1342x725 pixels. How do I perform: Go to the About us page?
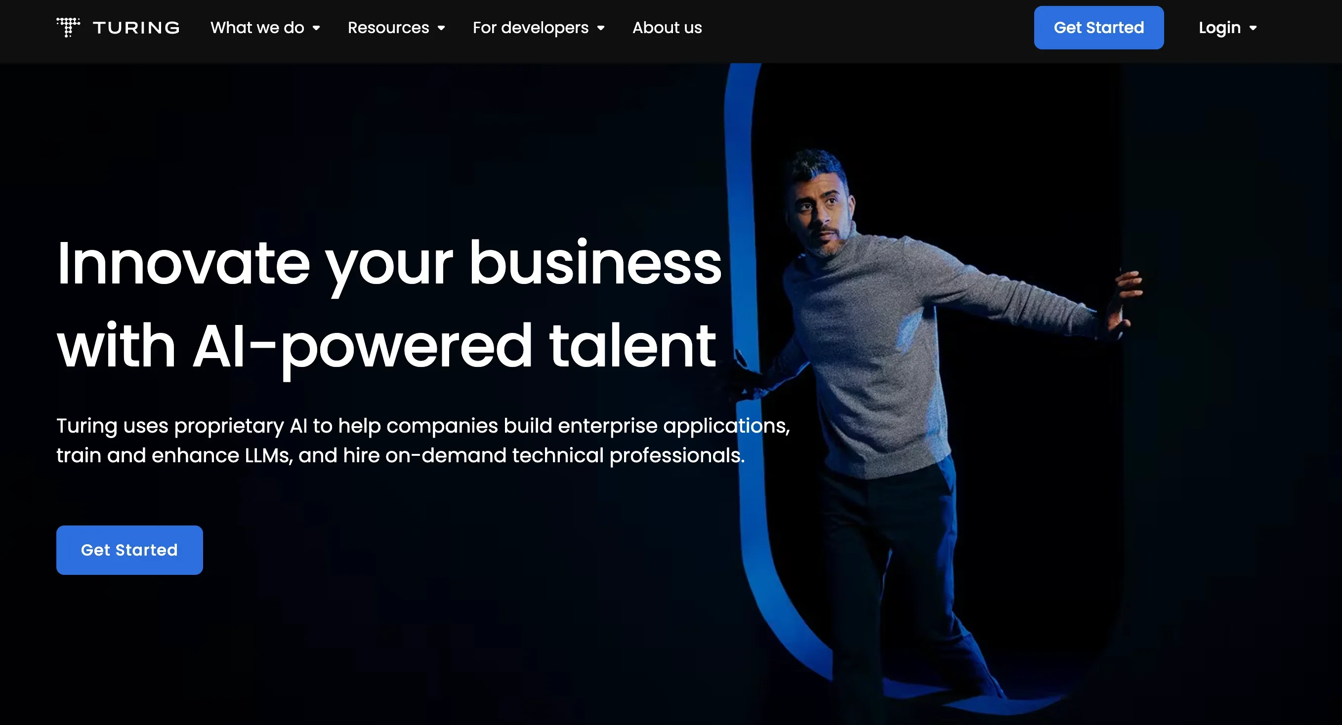pos(667,28)
